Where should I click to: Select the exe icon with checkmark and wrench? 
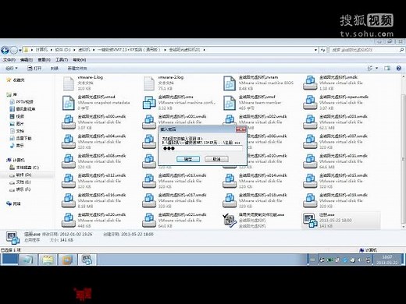(230, 221)
